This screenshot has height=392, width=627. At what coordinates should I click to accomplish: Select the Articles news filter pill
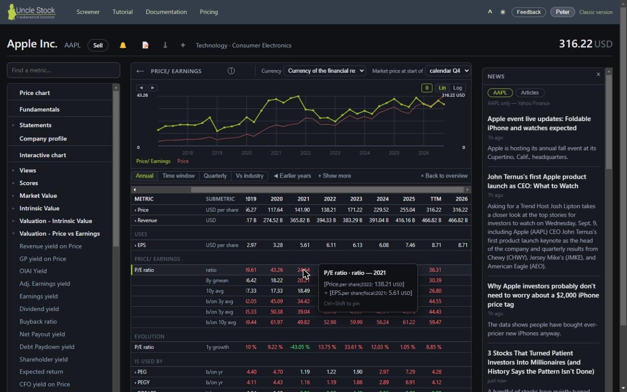[x=530, y=93]
